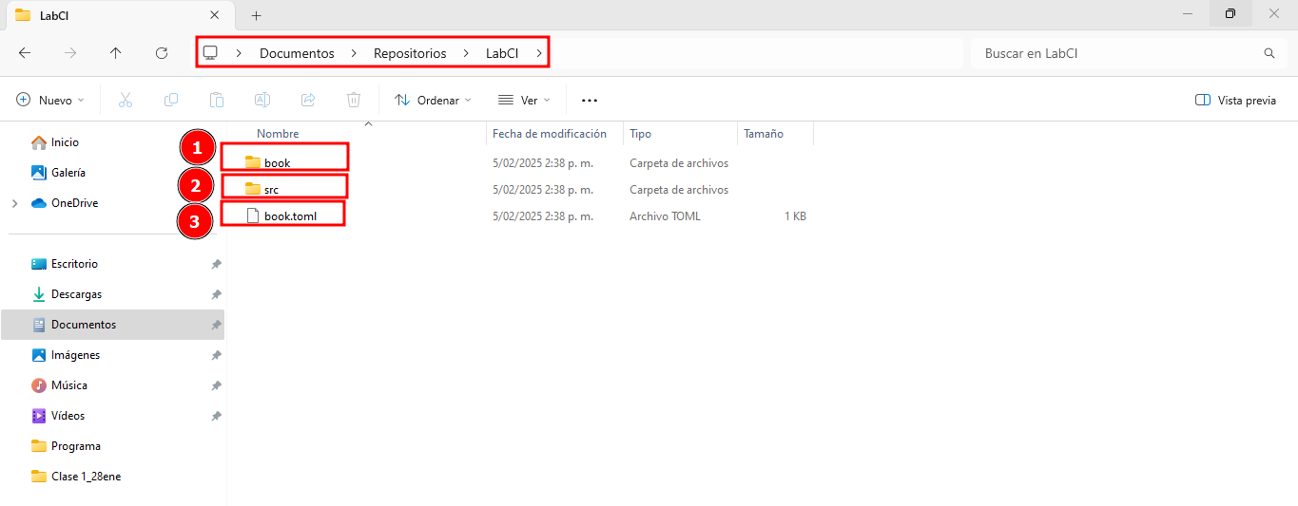Minimize the File Explorer window
1298x506 pixels.
[1188, 14]
